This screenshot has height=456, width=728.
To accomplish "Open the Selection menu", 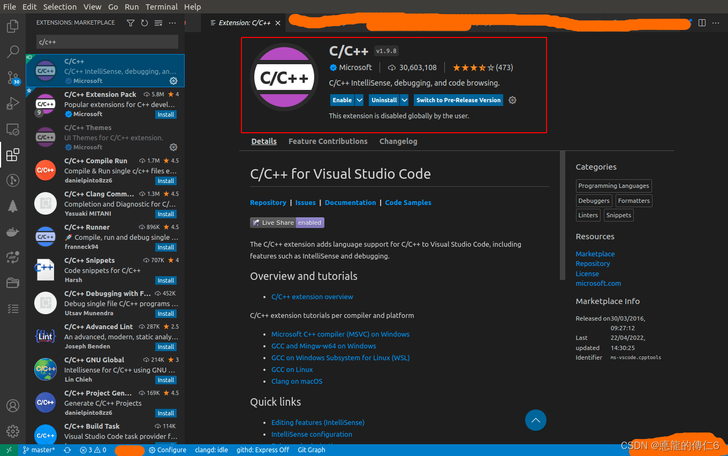I will (x=60, y=7).
